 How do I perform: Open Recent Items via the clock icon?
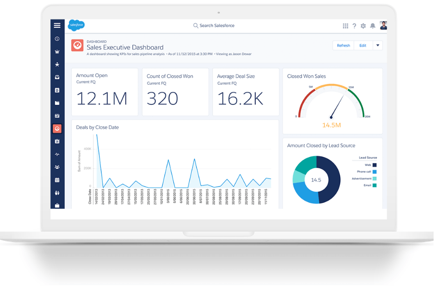click(x=57, y=39)
